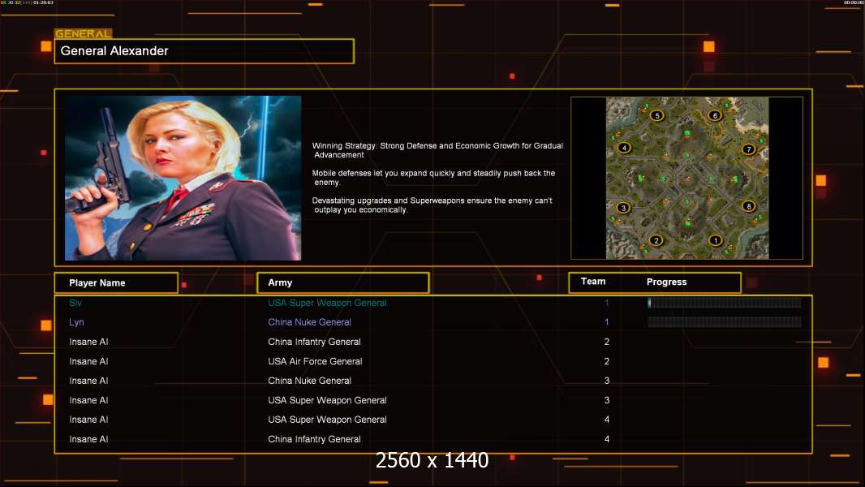Viewport: 865px width, 487px height.
Task: Click team number beside USA Air Force General
Action: [607, 361]
